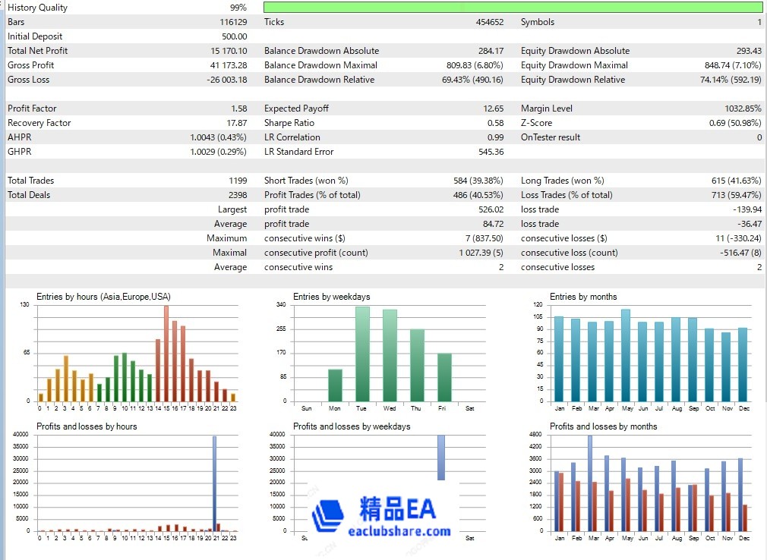Select GHPR value 1.0029 (0.29%)
This screenshot has width=767, height=560.
coord(218,152)
